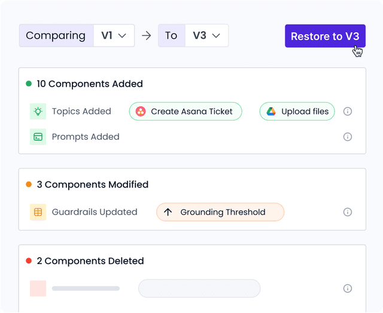
Task: Open info icon for Prompts Added row
Action: click(x=347, y=137)
